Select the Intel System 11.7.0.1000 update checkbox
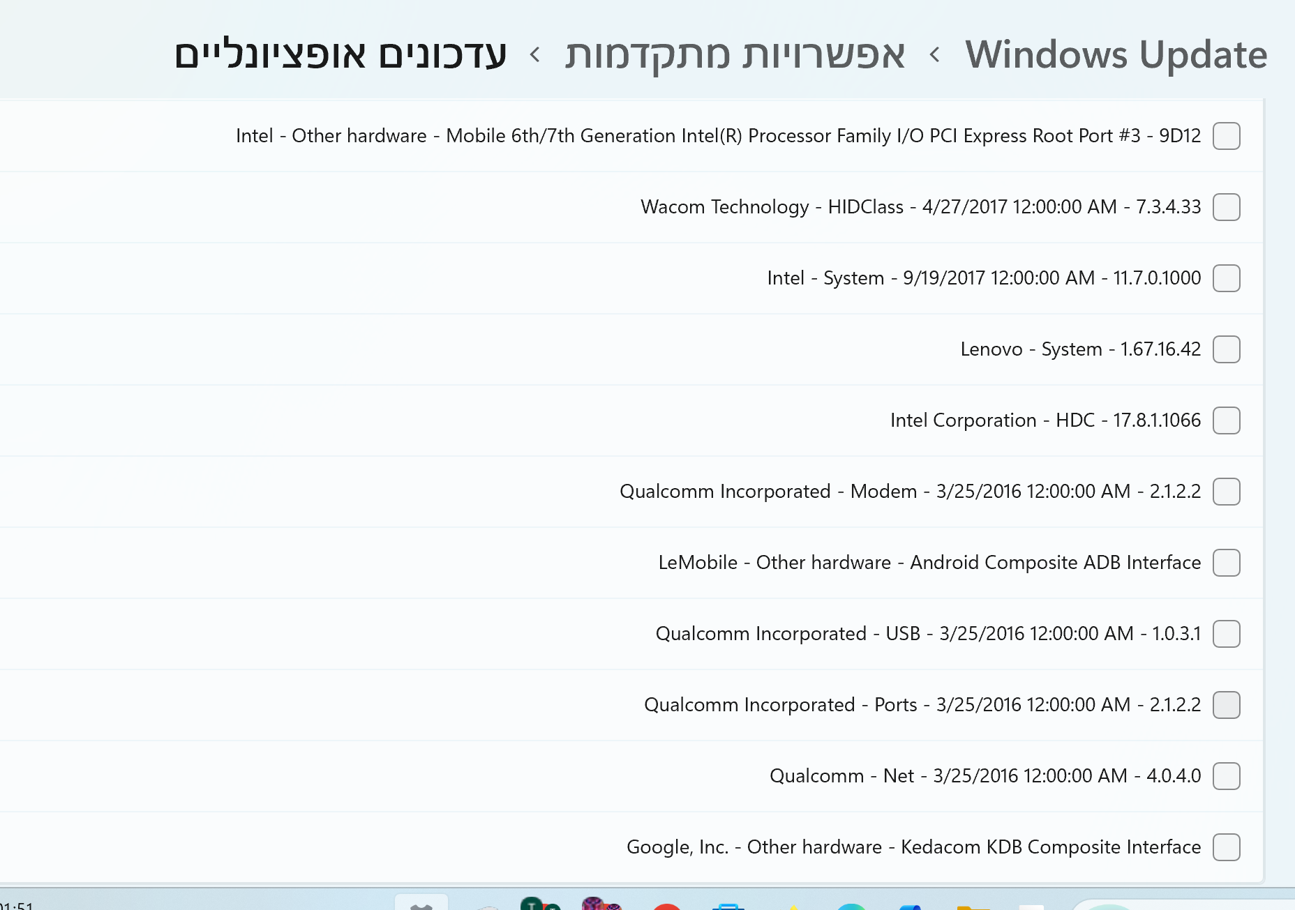 (1226, 278)
